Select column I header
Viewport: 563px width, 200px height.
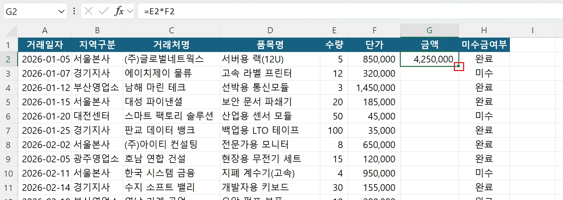pyautogui.click(x=532, y=30)
